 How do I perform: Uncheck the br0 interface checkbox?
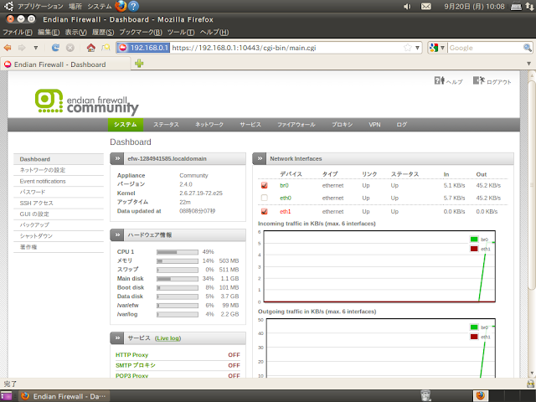click(x=264, y=185)
